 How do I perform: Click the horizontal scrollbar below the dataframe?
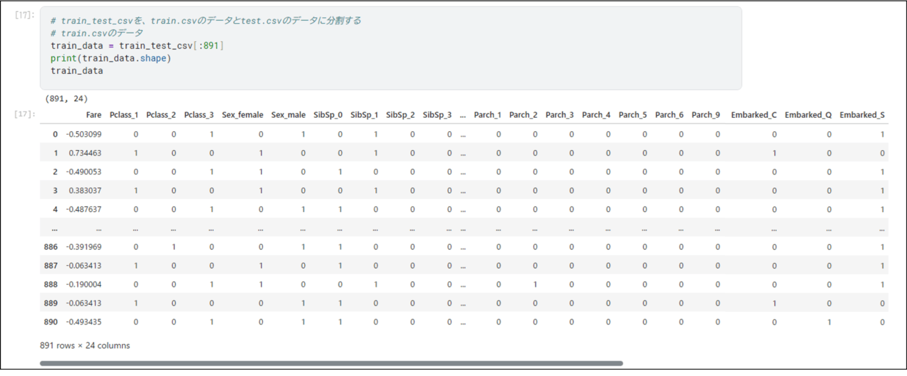pos(331,363)
